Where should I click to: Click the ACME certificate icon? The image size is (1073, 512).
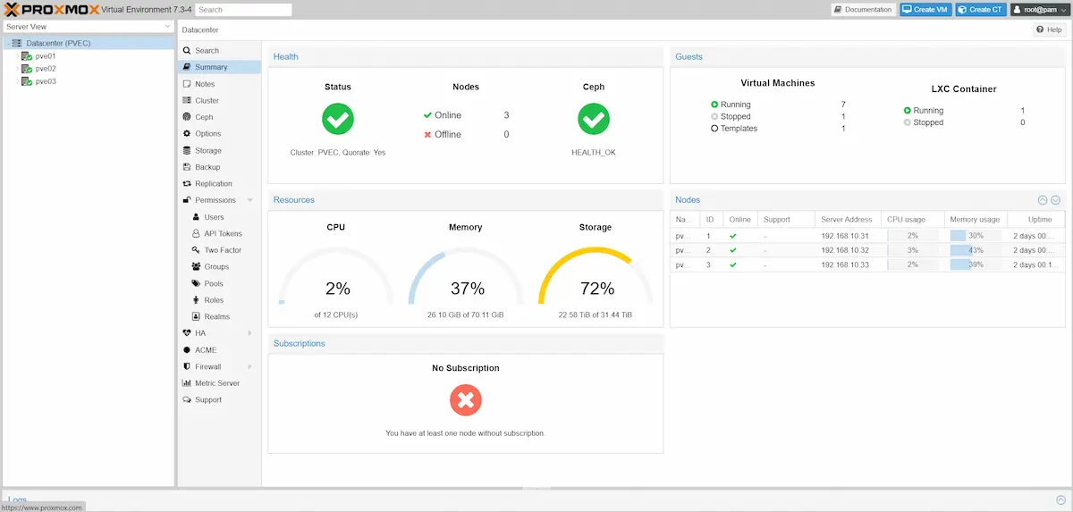point(187,350)
